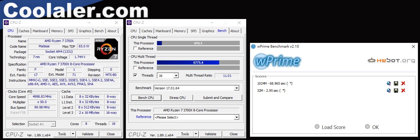
Task: Click single thread score bar 615.1
Action: (198, 43)
